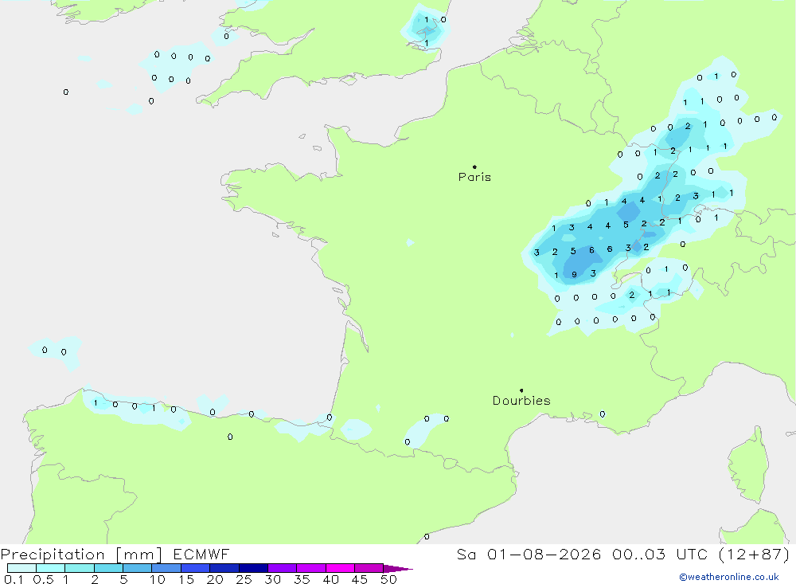Open the weatheronline.co.uk copyright link
796x584 pixels.
coord(729,577)
